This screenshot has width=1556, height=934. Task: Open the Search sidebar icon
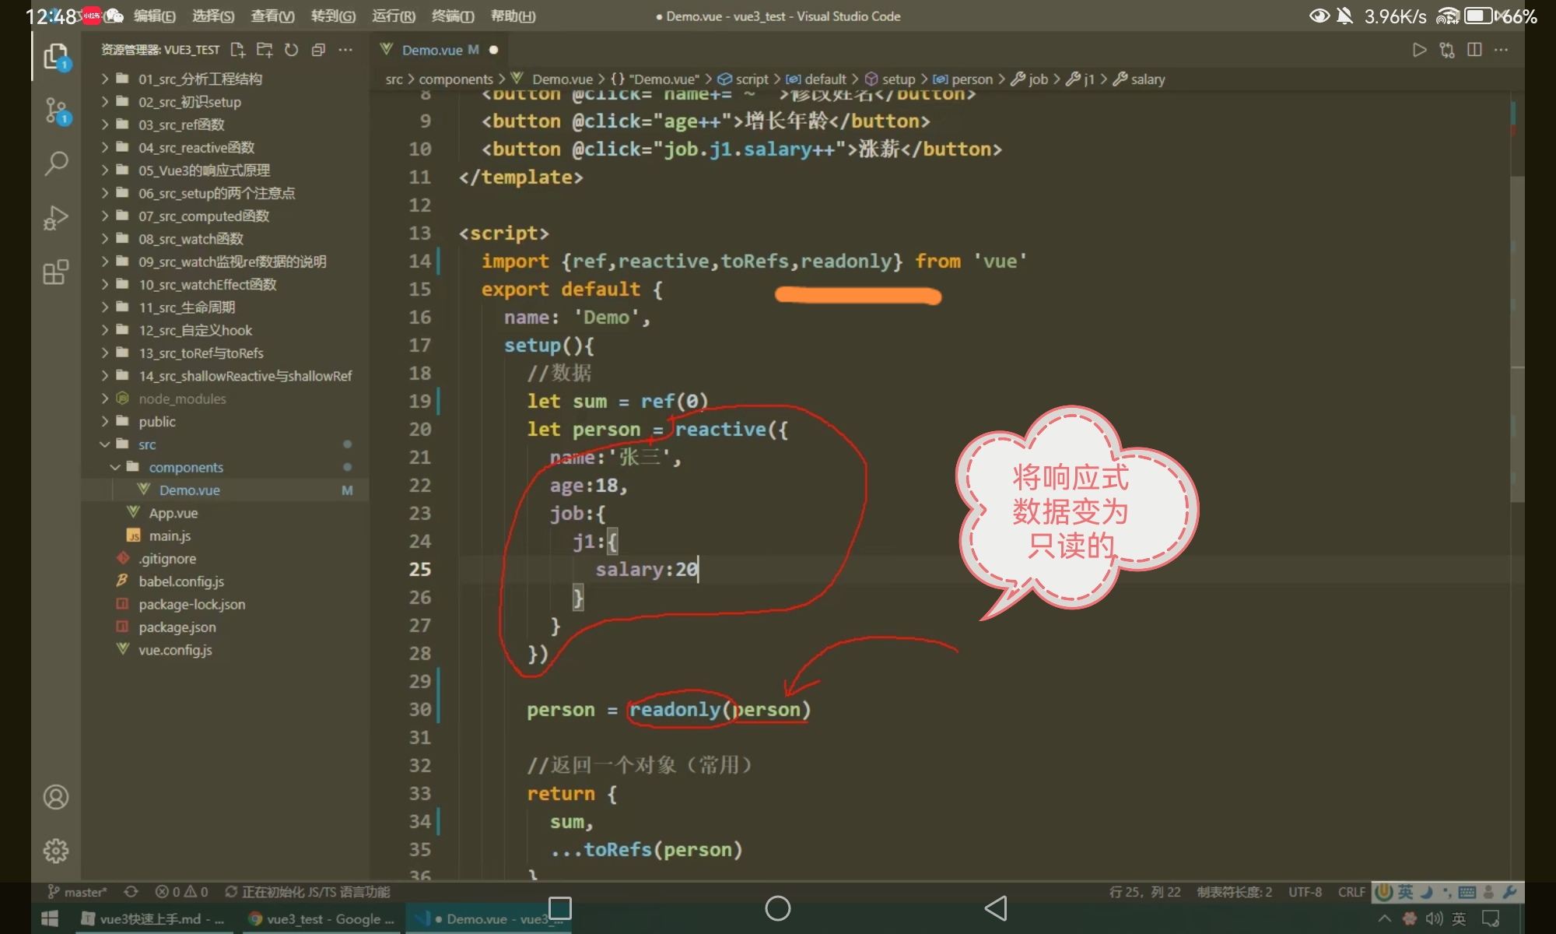[x=56, y=163]
